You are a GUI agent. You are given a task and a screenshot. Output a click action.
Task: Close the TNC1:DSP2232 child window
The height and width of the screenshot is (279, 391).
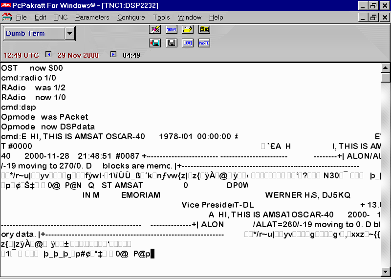pos(385,17)
